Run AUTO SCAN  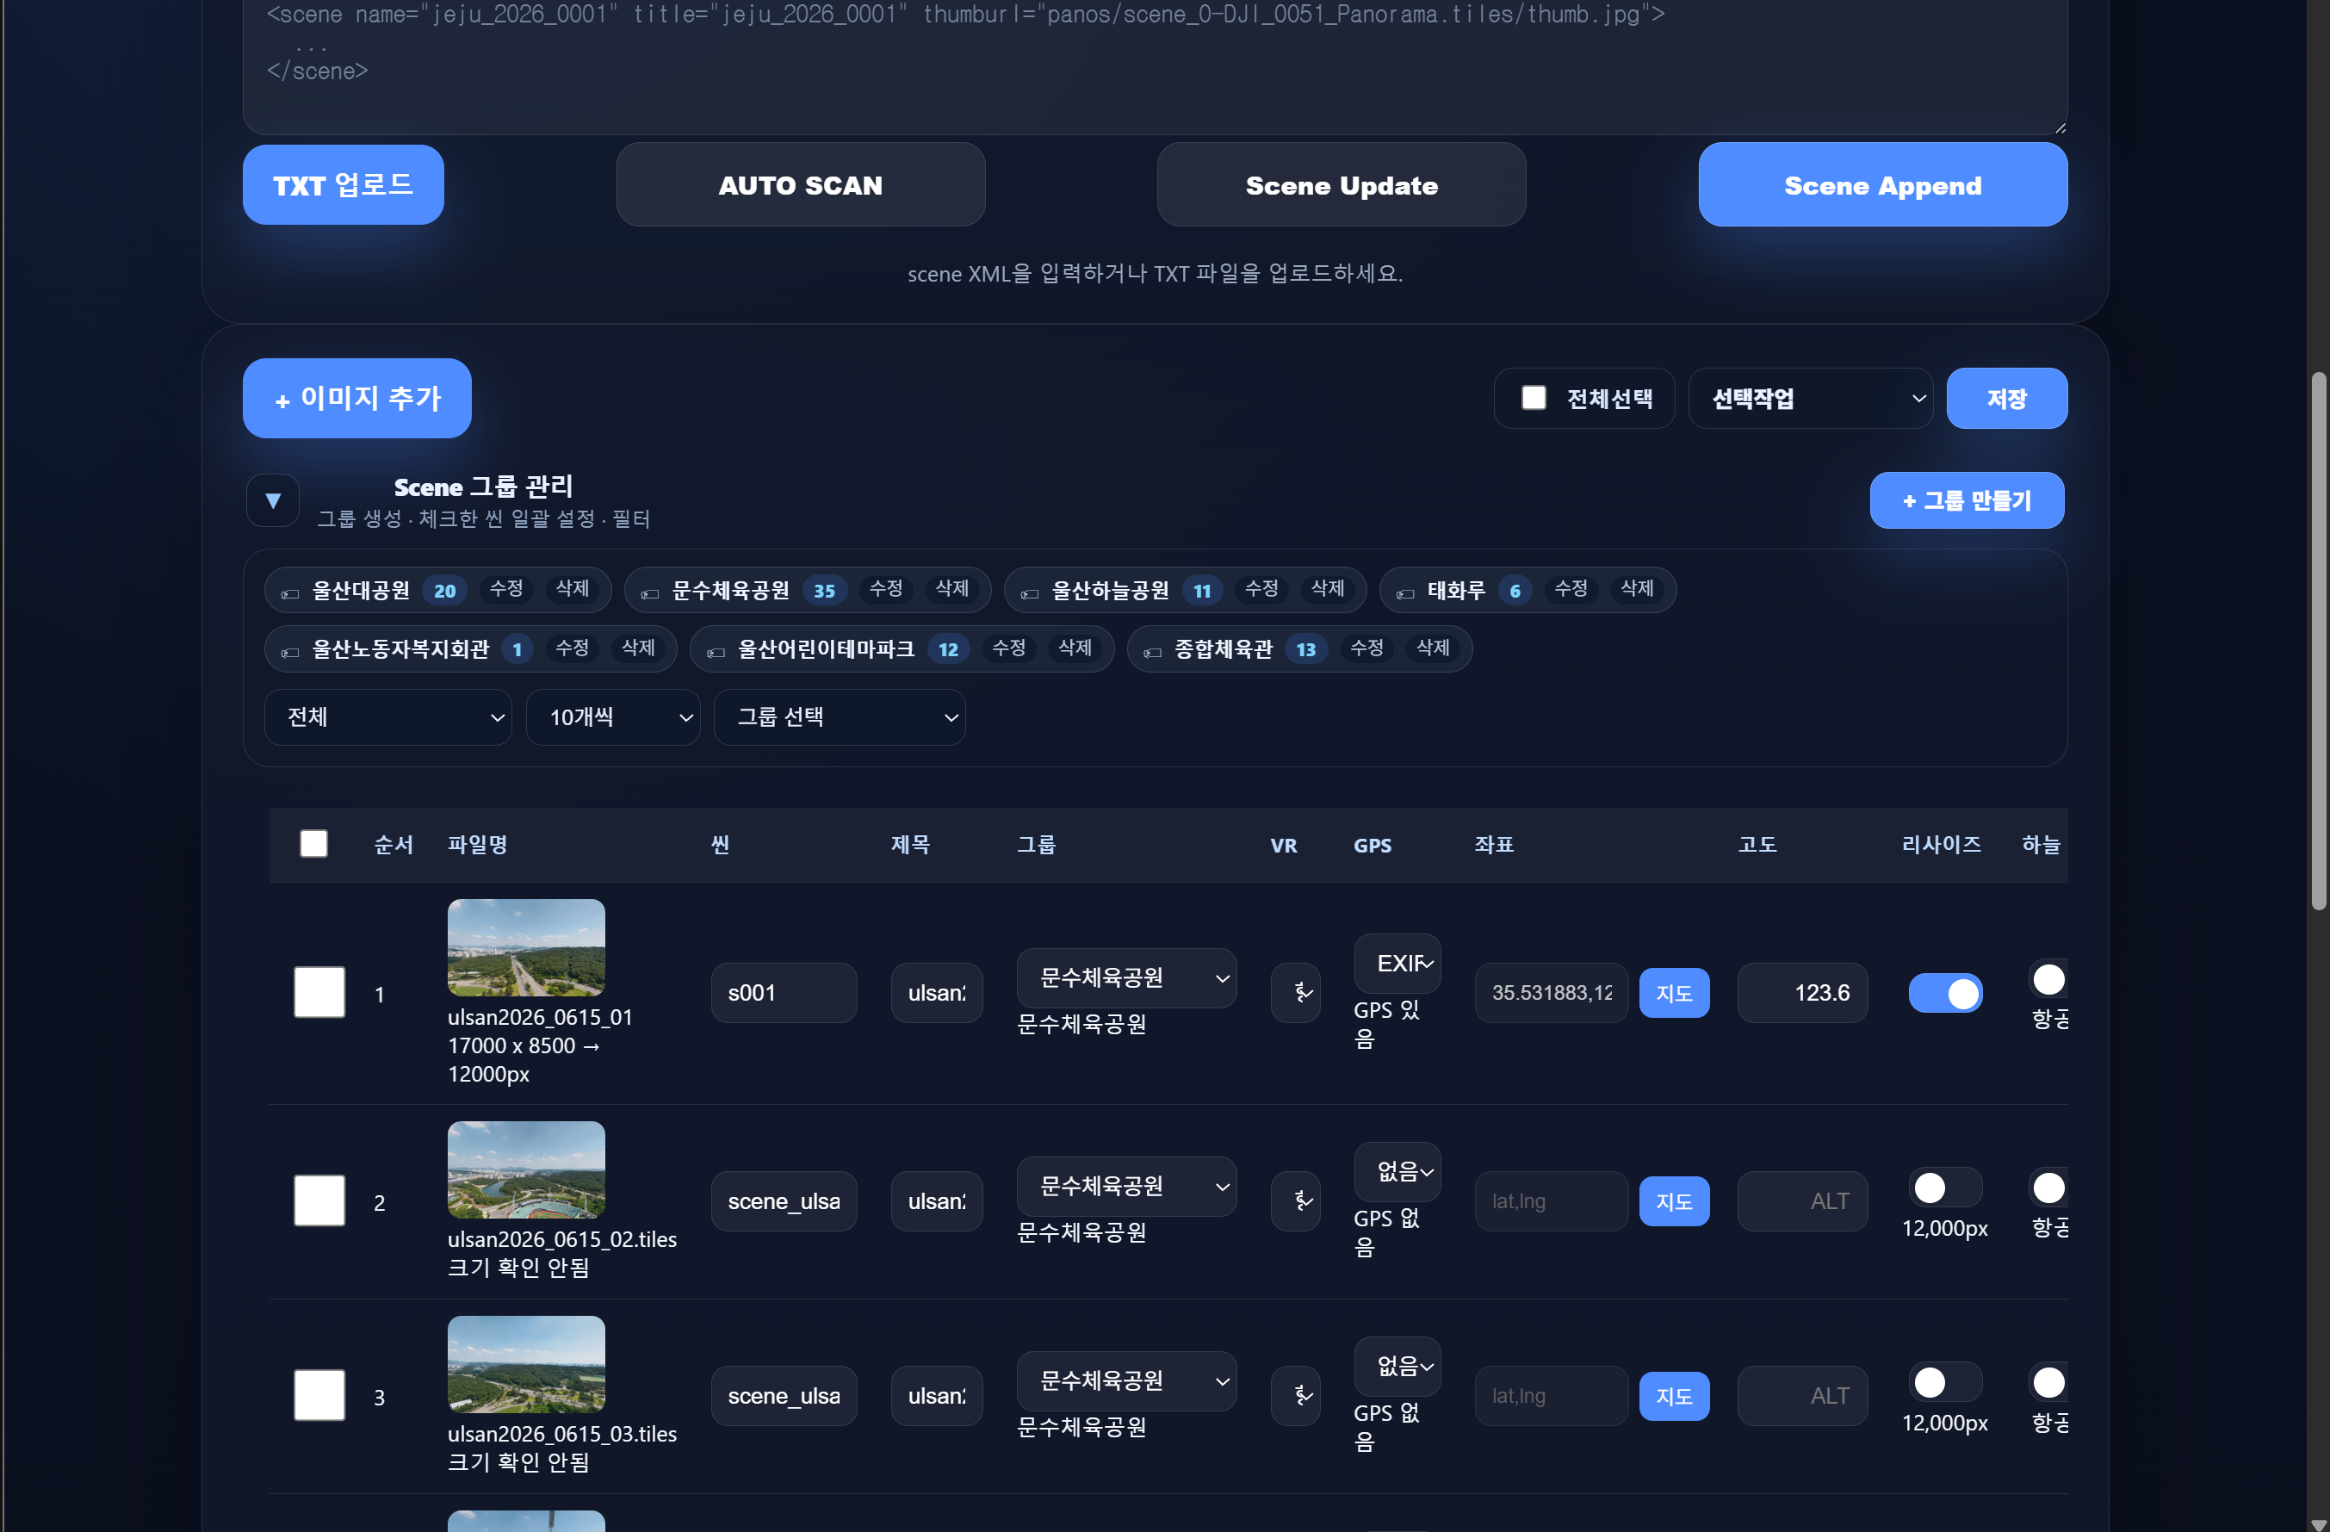click(801, 185)
